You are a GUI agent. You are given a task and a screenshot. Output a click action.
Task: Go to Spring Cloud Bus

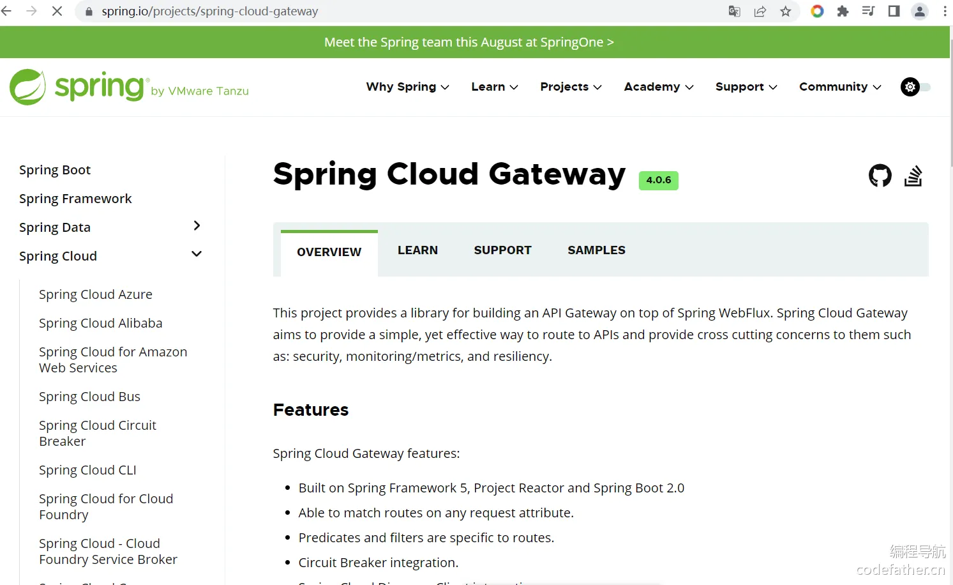[89, 397]
